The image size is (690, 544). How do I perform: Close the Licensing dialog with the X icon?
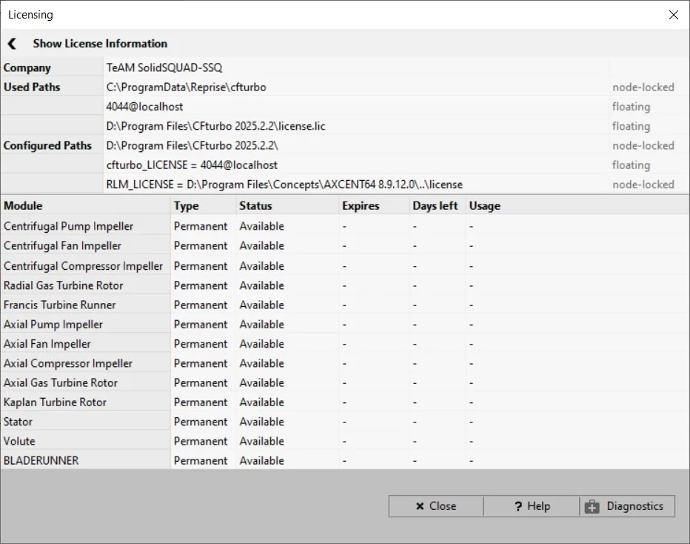pos(673,15)
